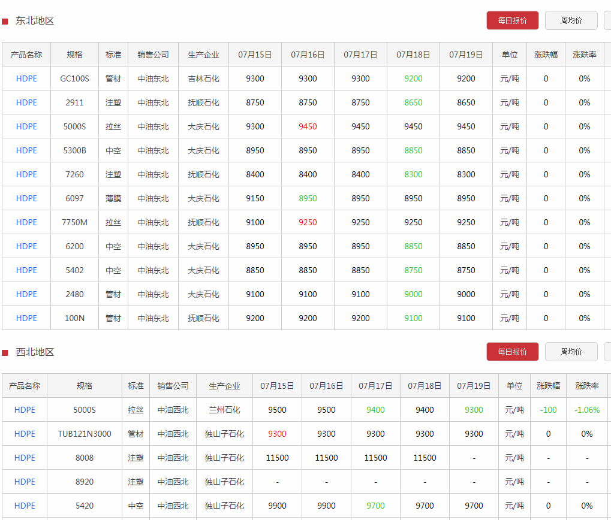The height and width of the screenshot is (520, 611).
Task: Click 涨跌幅 column header in 东北地区 table
Action: coord(546,55)
